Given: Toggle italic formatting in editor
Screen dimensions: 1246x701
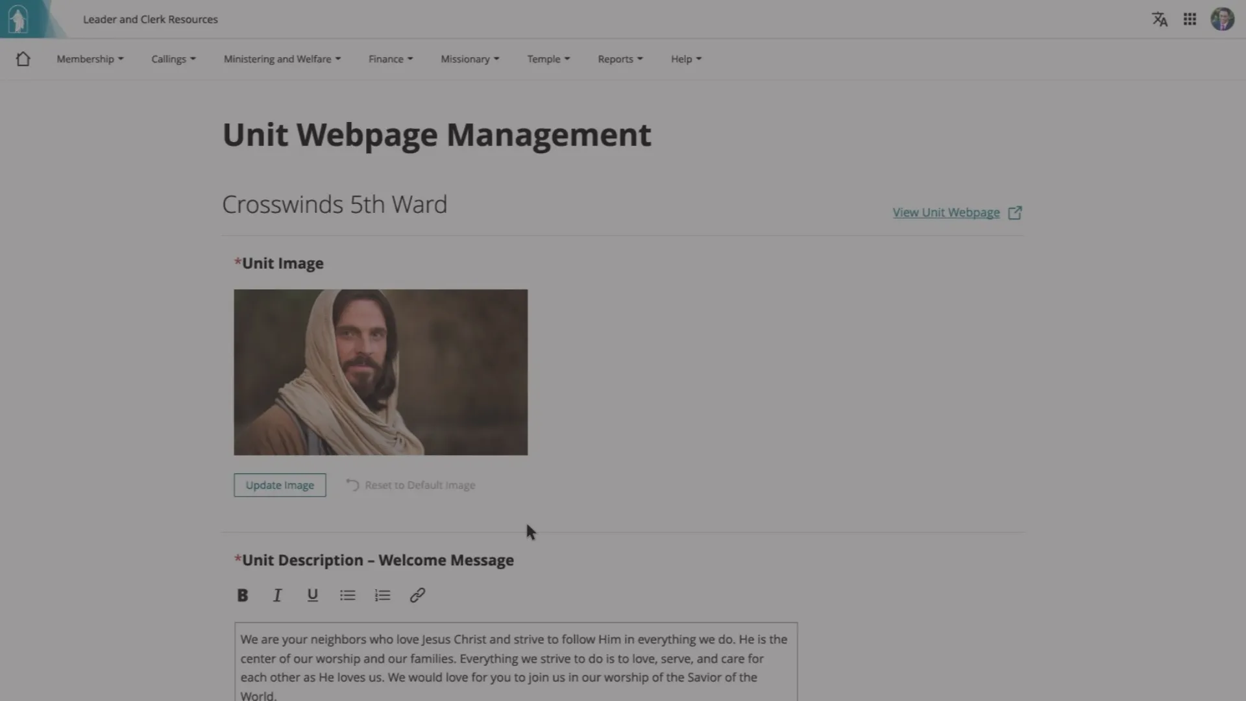Looking at the screenshot, I should tap(277, 595).
